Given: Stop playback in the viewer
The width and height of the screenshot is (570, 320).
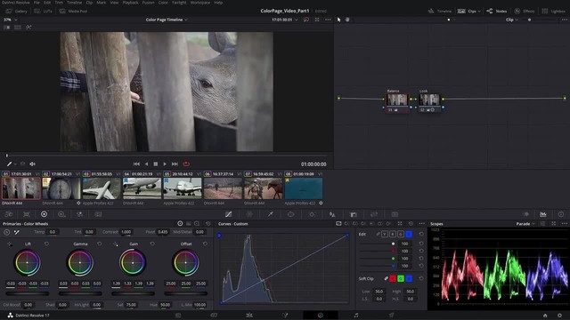Looking at the screenshot, I should click(156, 164).
